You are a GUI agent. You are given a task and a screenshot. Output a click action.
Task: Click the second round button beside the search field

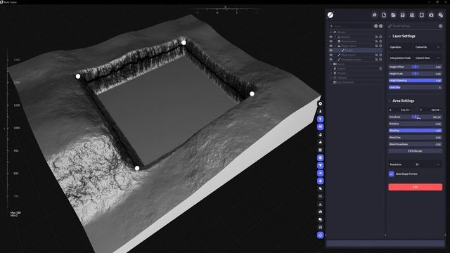click(x=381, y=26)
